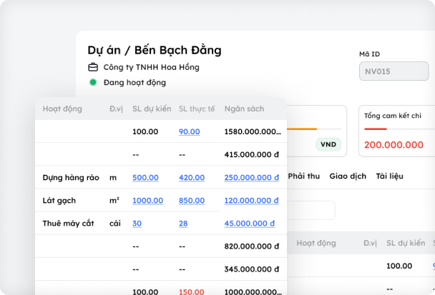Viewport: 435px width, 295px height.
Task: Click the 120.000.000 đ budget for Lát gạch
Action: point(251,201)
